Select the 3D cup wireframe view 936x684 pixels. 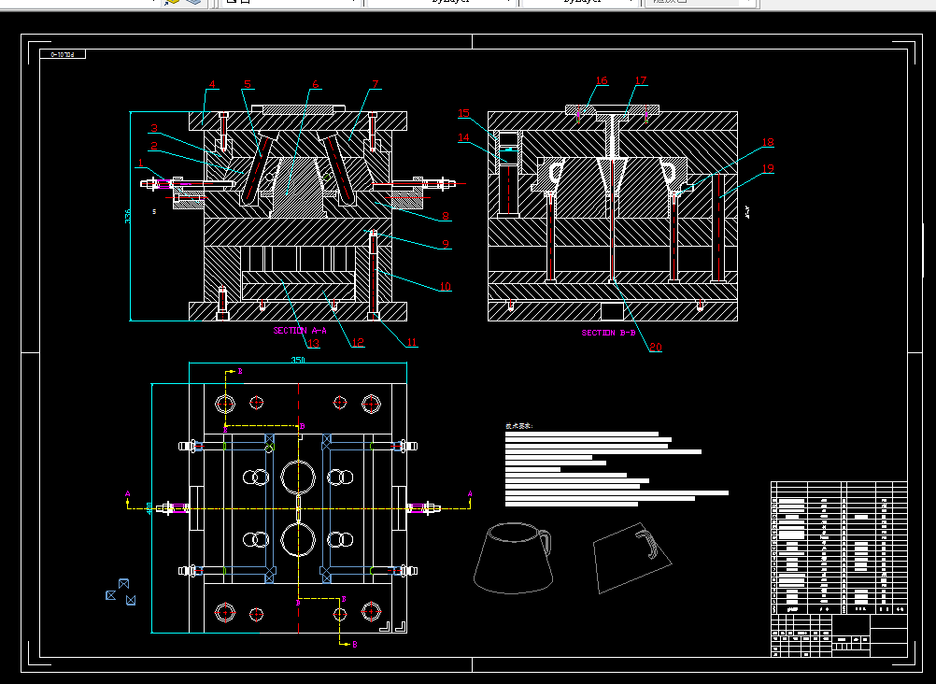click(513, 558)
